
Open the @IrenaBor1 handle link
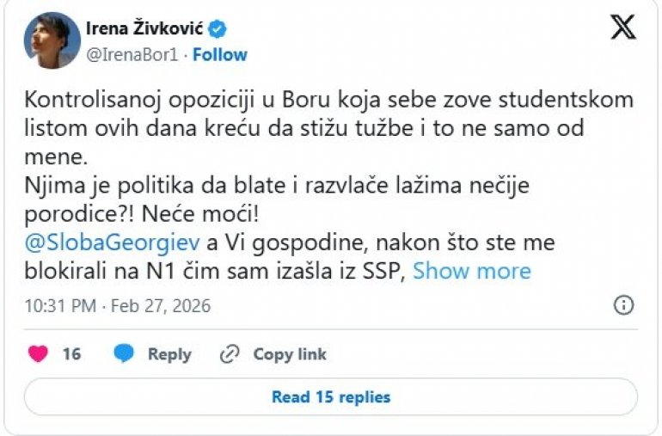tap(133, 54)
